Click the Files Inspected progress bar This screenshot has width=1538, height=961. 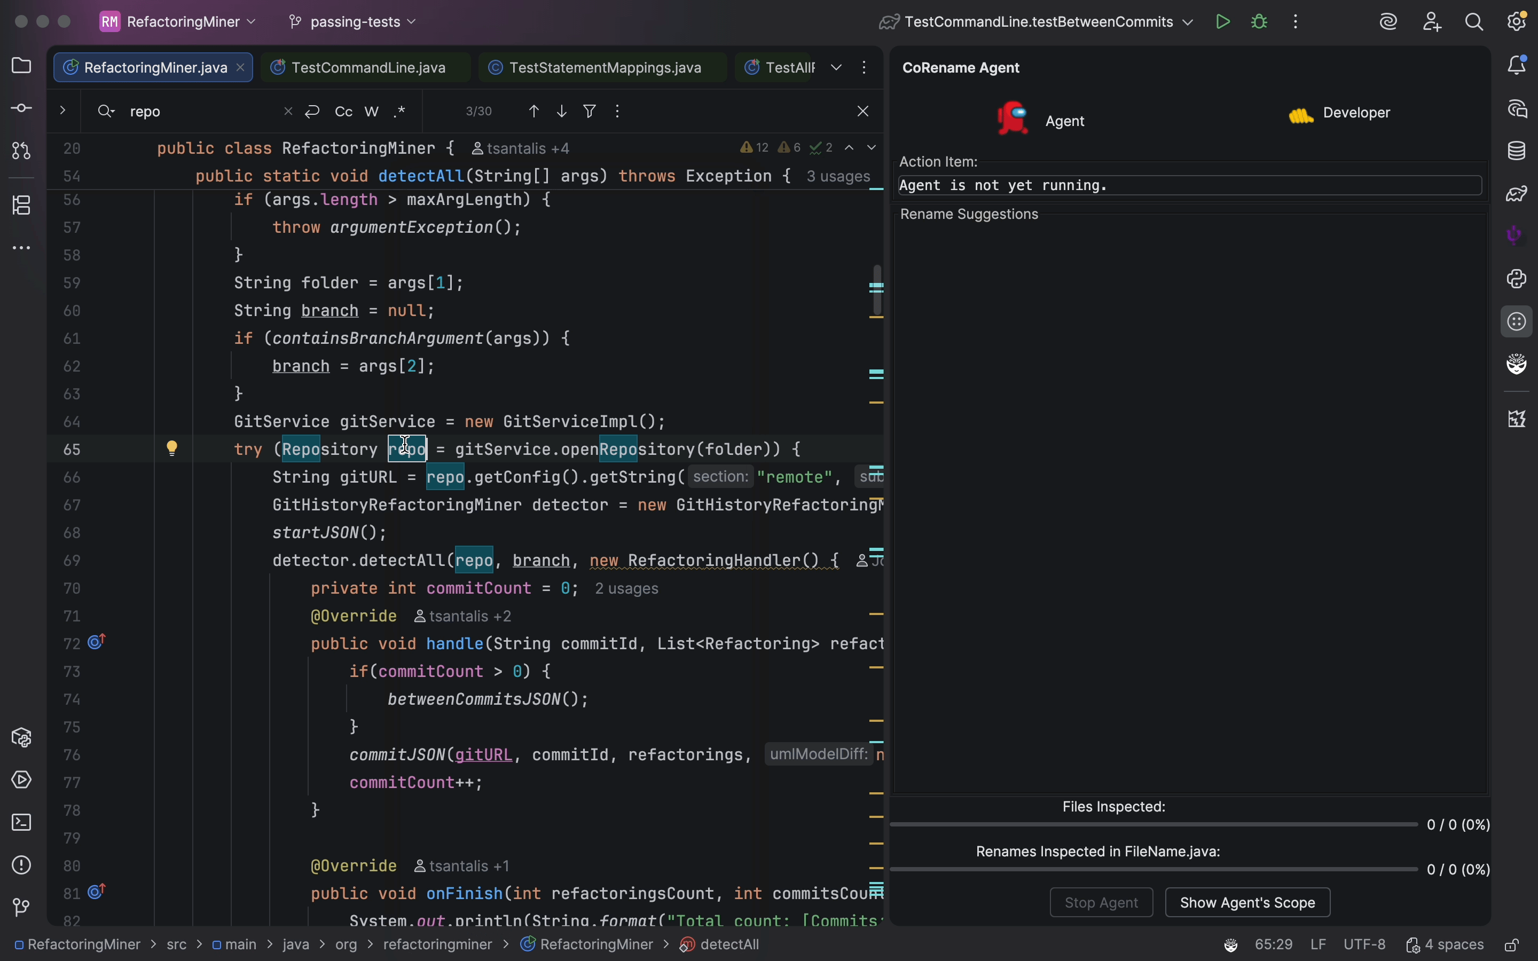(1153, 824)
